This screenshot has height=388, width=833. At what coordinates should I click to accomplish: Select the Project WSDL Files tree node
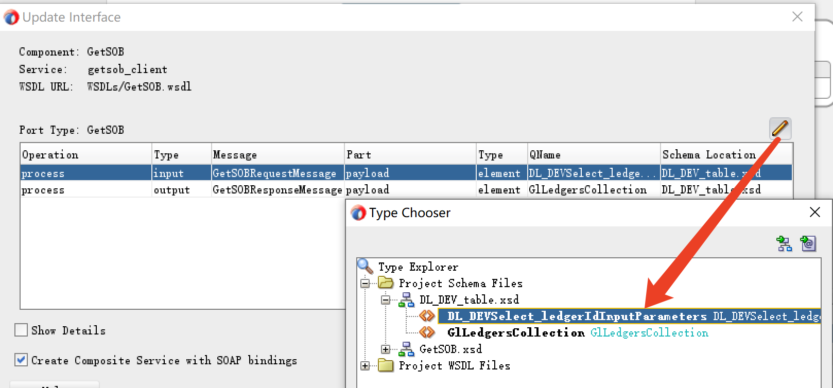click(x=454, y=365)
